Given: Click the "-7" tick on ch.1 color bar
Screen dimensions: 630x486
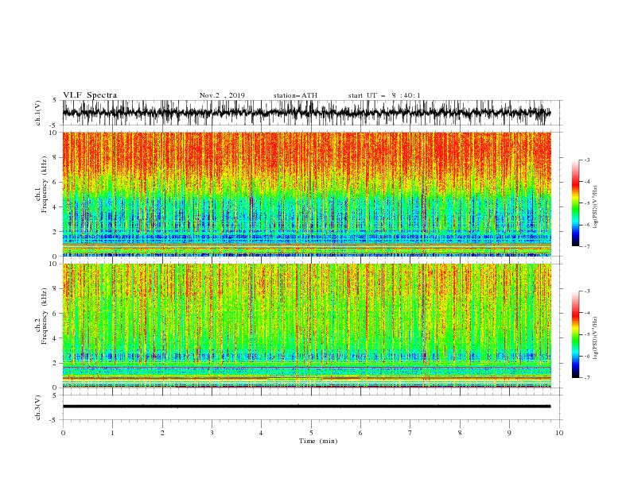Looking at the screenshot, I should 587,246.
